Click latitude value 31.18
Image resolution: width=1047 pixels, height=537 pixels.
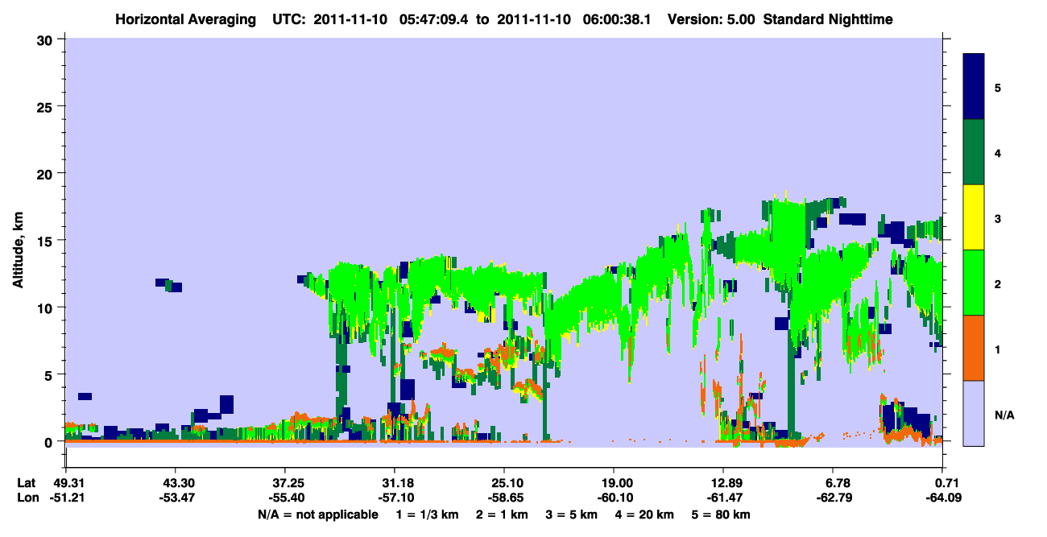(395, 483)
